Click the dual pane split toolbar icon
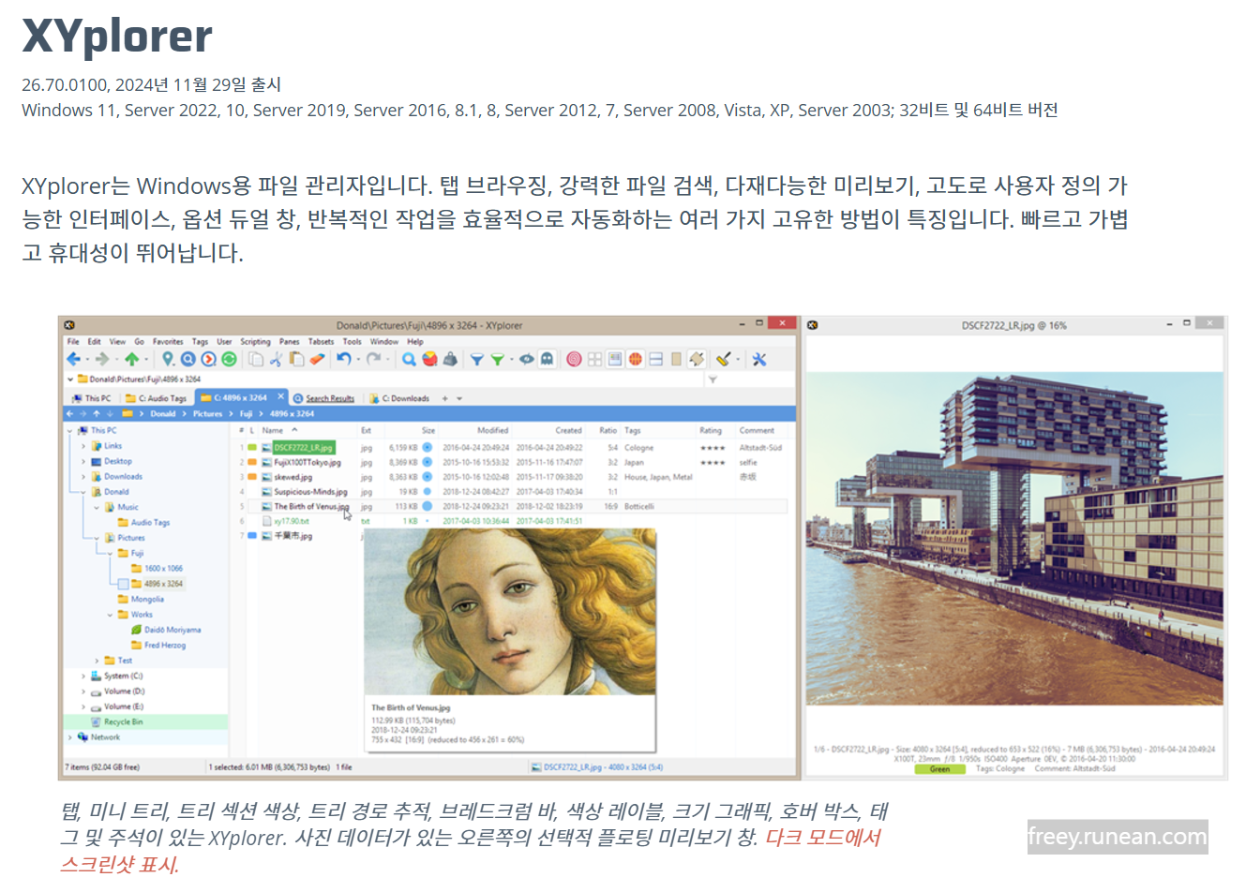The image size is (1246, 892). (656, 360)
